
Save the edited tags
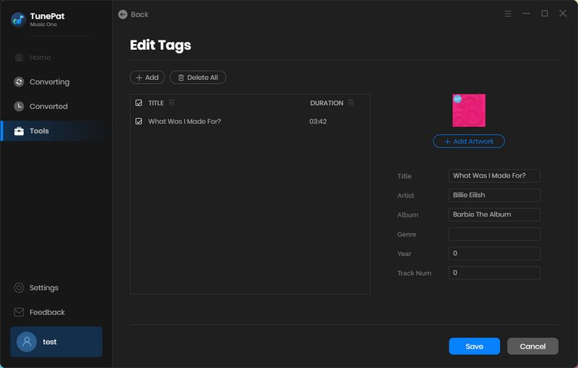pos(475,346)
